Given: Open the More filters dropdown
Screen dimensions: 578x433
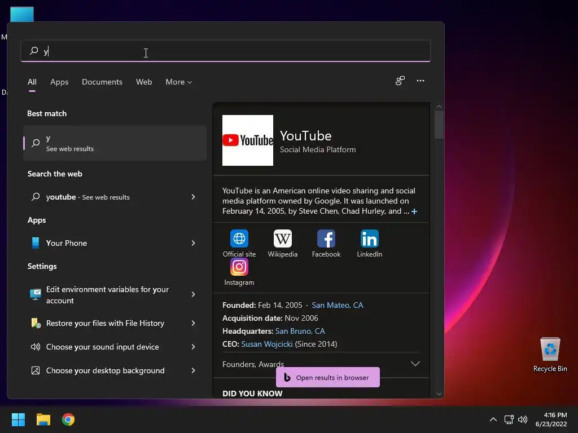Looking at the screenshot, I should pyautogui.click(x=179, y=82).
